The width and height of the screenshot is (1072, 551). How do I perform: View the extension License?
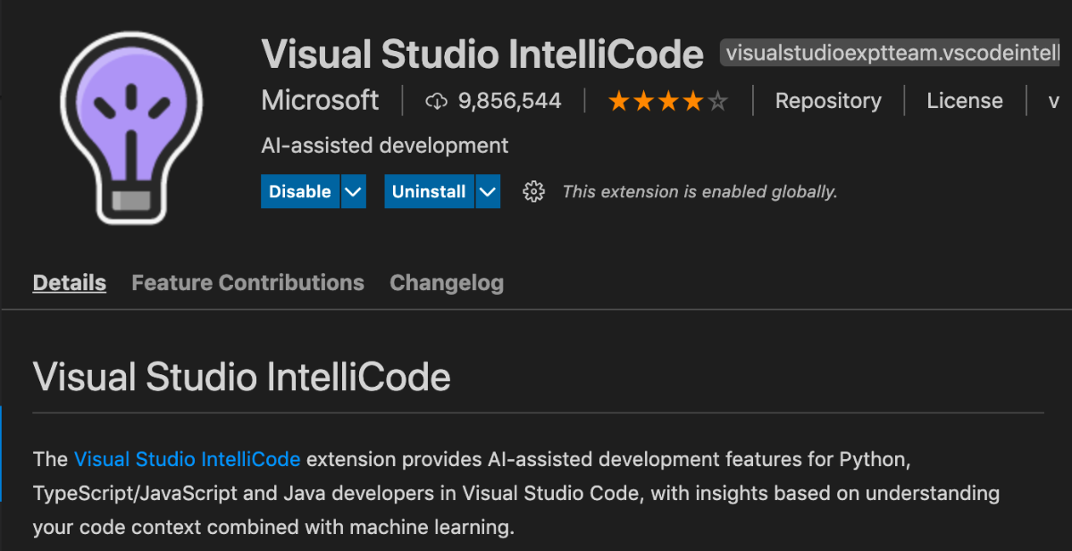(x=965, y=100)
